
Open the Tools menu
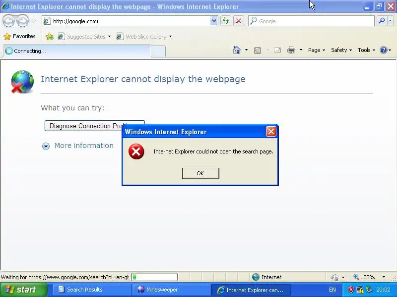(x=366, y=50)
